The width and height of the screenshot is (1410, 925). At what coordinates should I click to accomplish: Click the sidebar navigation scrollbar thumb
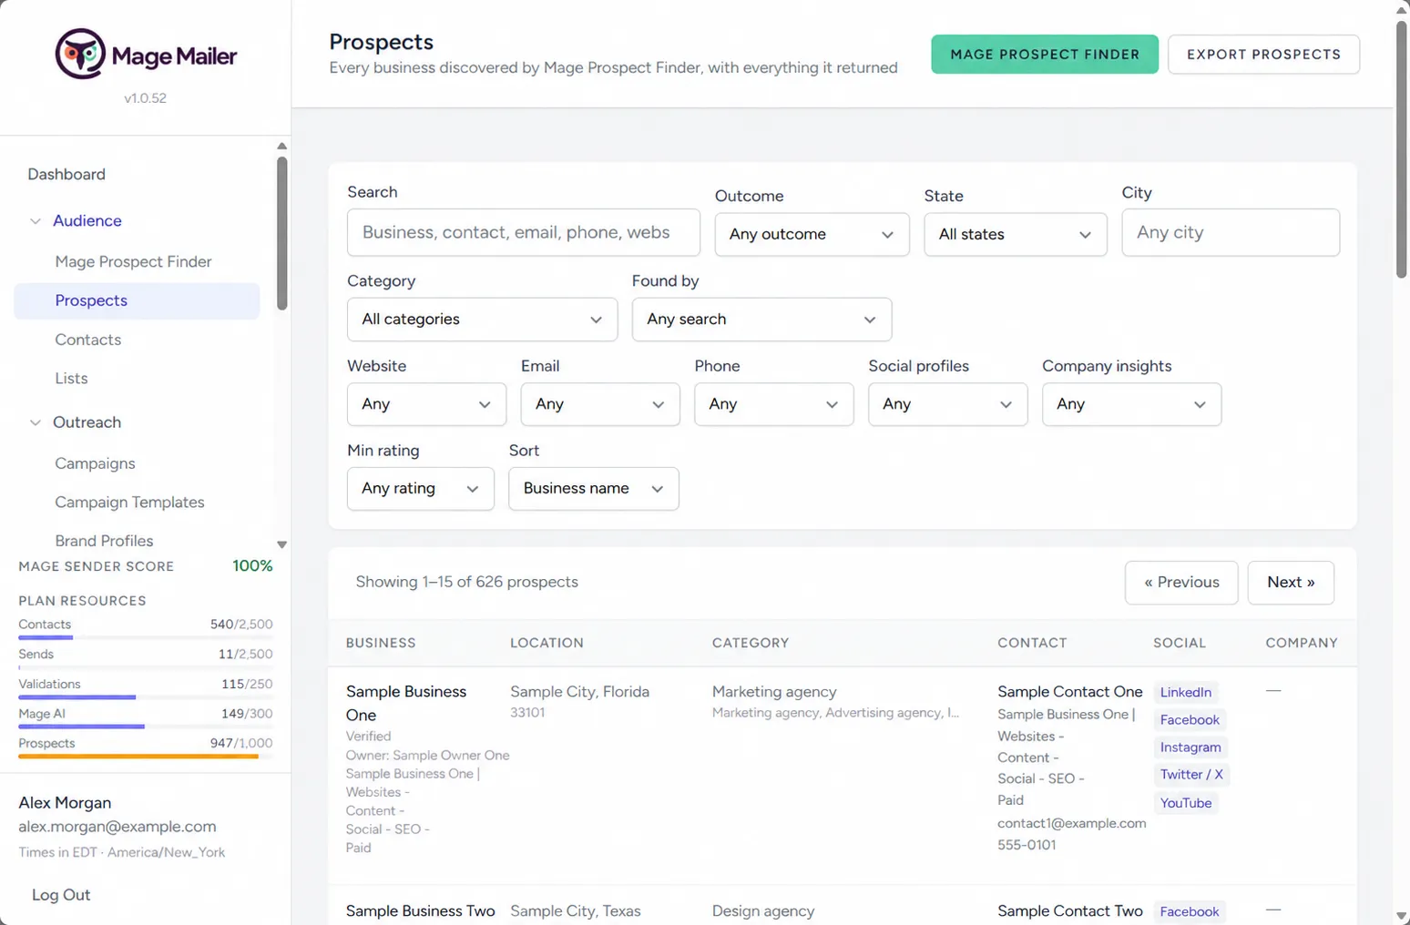[282, 234]
